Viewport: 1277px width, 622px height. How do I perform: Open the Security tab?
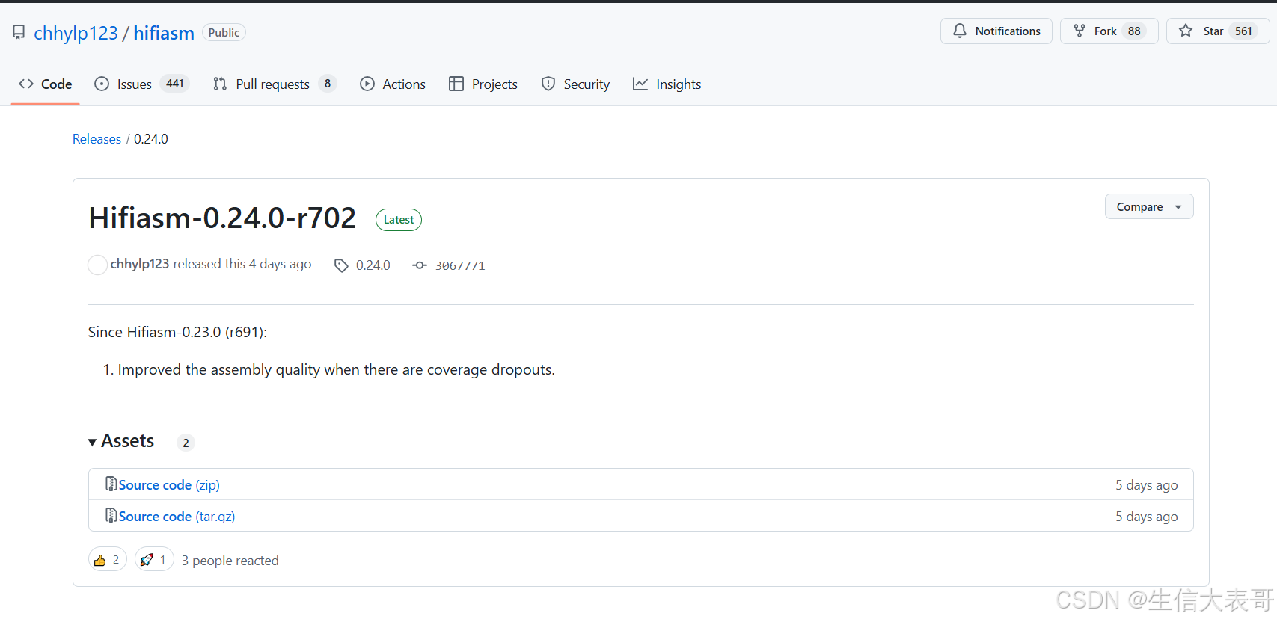pos(575,84)
